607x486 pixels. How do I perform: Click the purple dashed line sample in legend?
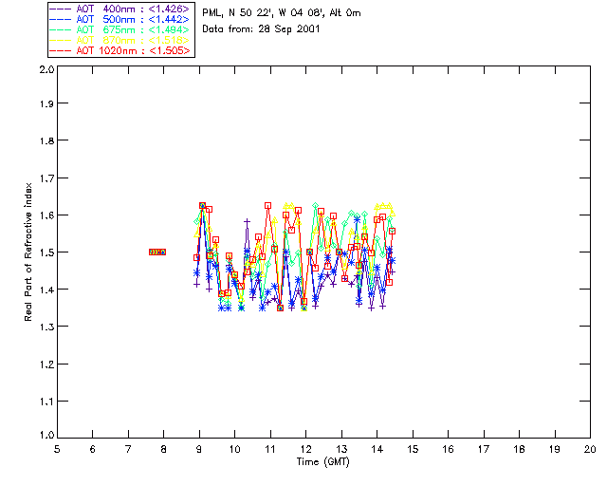(61, 9)
